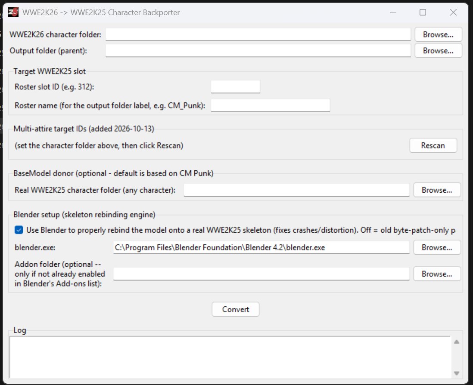The image size is (473, 385).
Task: Focus the BaseModel donor folder field
Action: [x=296, y=190]
